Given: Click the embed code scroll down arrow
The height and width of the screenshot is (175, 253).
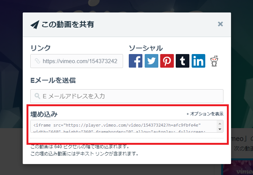Looking at the screenshot, I should [x=220, y=129].
